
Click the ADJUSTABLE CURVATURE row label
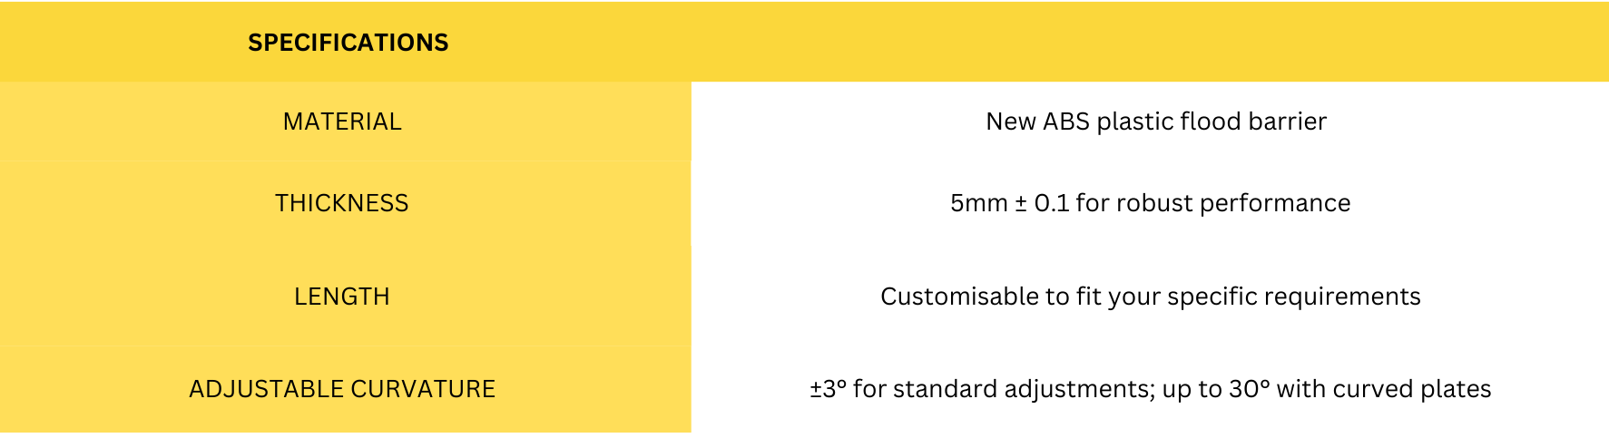pyautogui.click(x=342, y=389)
